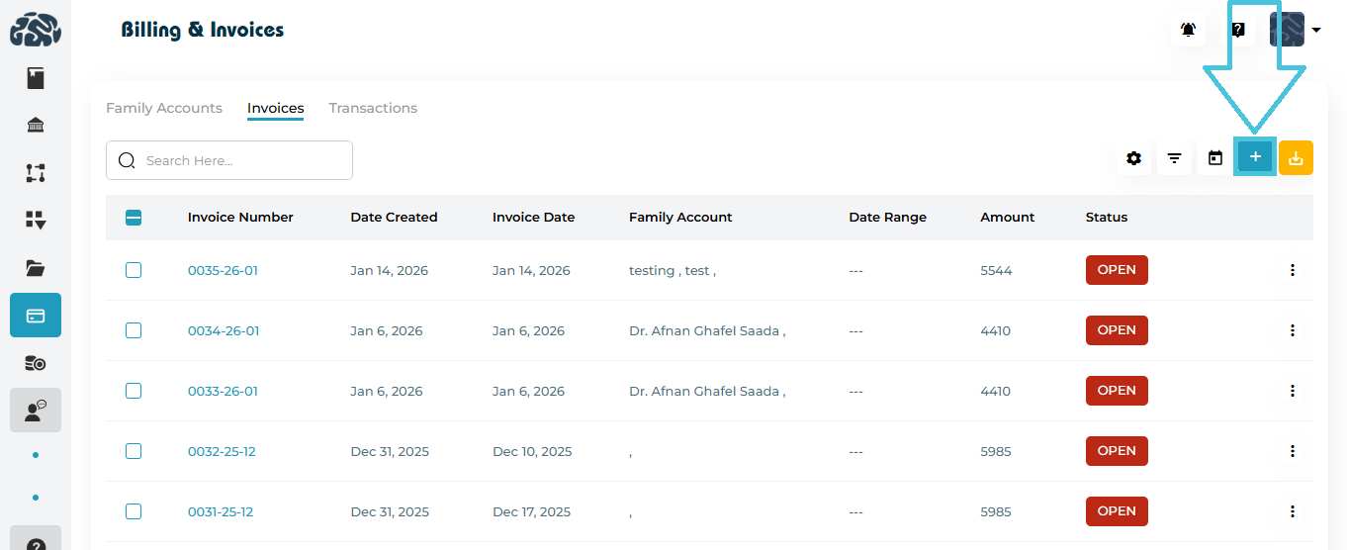Open the folder icon in sidebar
The height and width of the screenshot is (550, 1347).
(36, 268)
